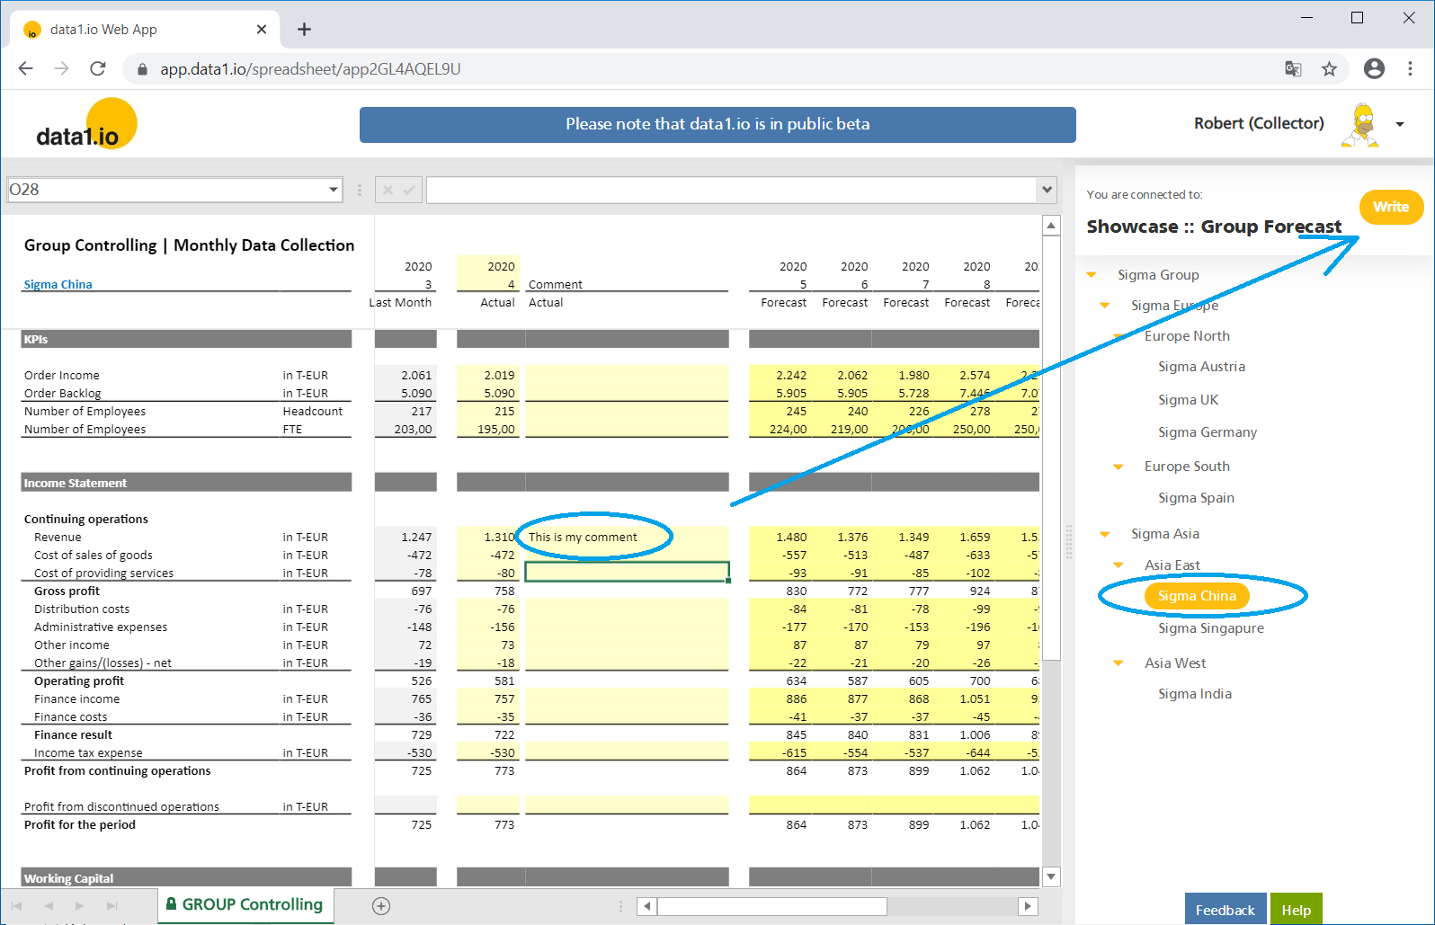Collapse the Asia East node

coord(1119,565)
